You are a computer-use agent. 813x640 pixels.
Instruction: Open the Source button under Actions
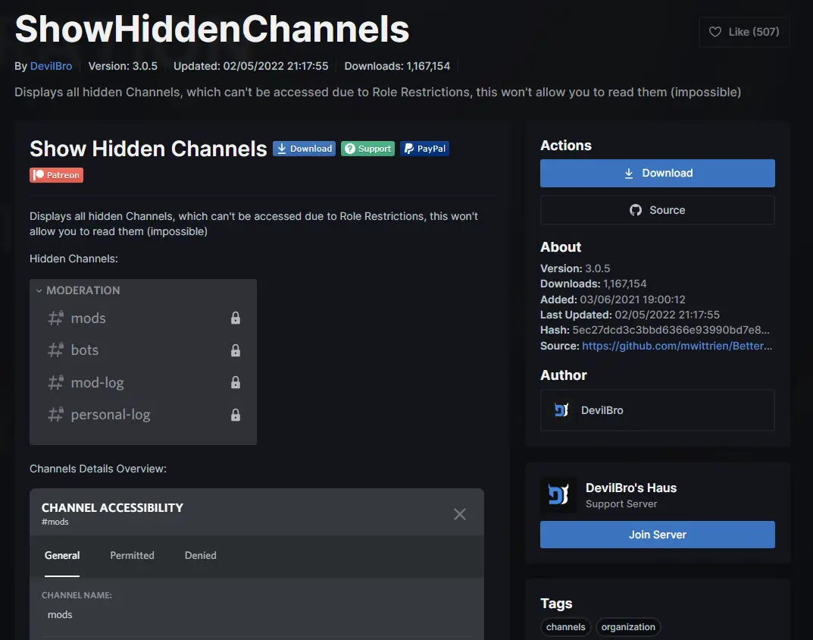pos(658,210)
